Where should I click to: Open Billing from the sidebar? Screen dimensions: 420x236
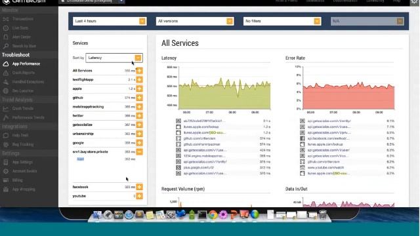pyautogui.click(x=17, y=180)
